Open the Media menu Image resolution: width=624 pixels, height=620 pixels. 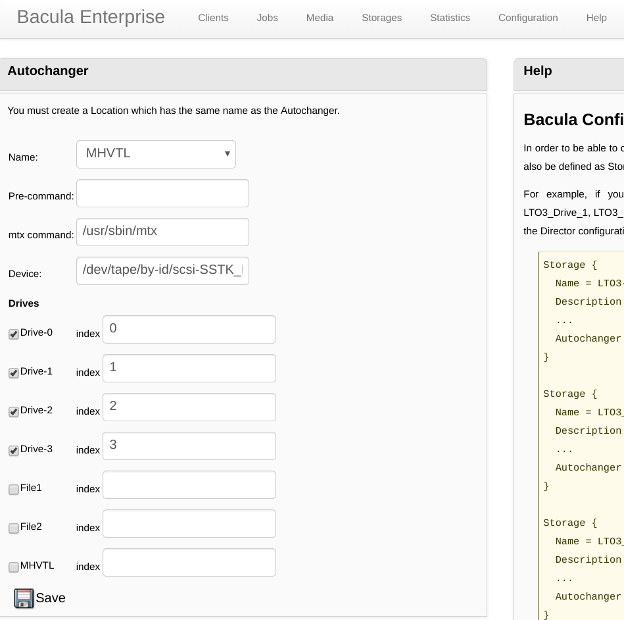pyautogui.click(x=320, y=18)
